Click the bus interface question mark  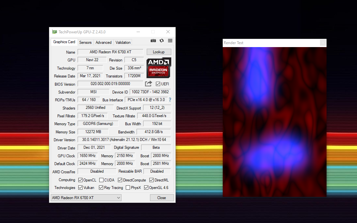tap(170, 100)
